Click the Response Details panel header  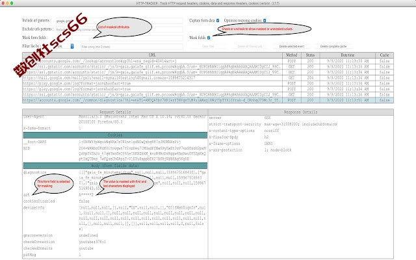(x=300, y=112)
